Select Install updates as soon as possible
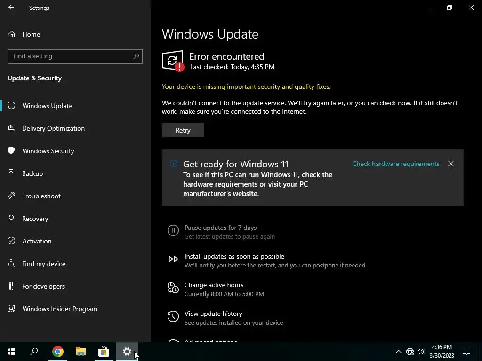The width and height of the screenshot is (482, 361). 234,256
